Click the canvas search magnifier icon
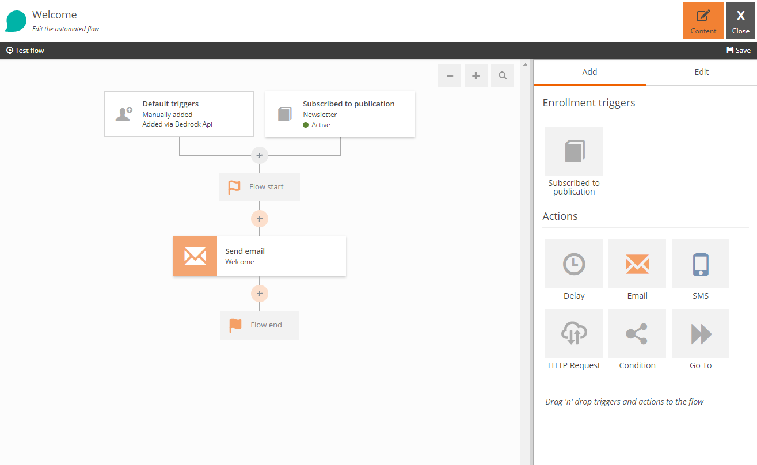The image size is (757, 465). [x=503, y=75]
